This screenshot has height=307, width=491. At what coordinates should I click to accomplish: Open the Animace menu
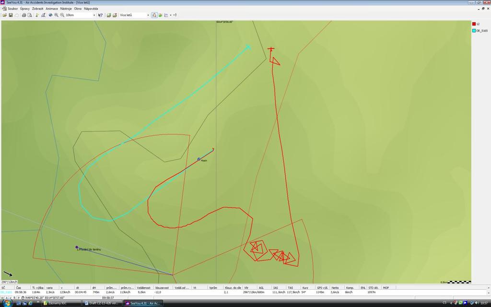click(52, 9)
